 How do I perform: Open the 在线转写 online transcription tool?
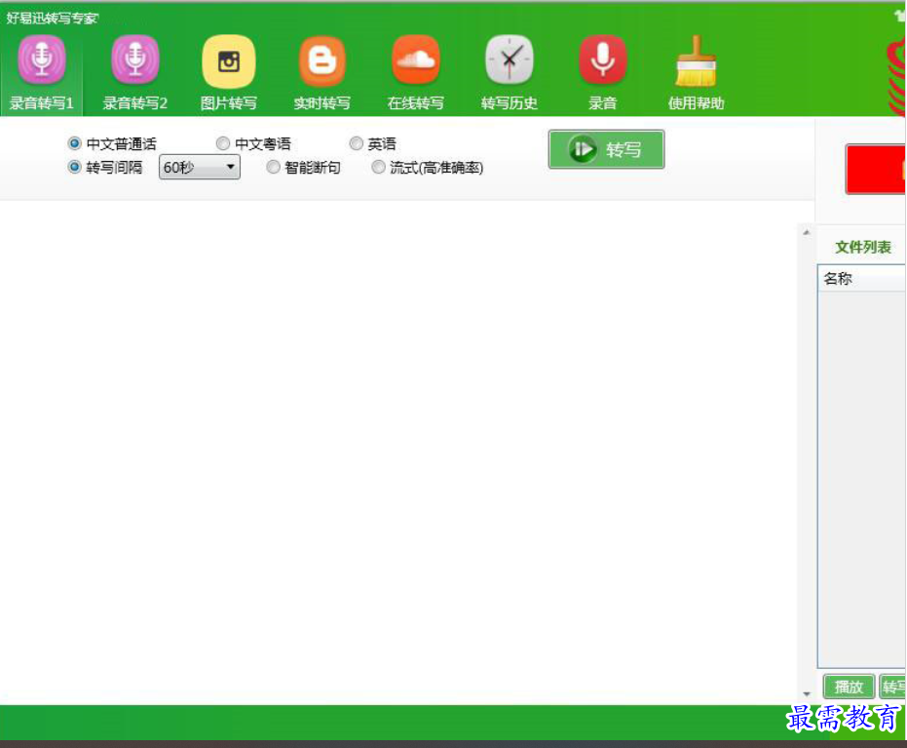(415, 68)
